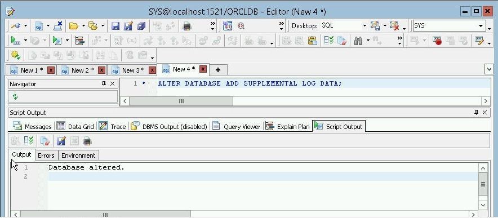Add a new editor tab with plus button

218,70
